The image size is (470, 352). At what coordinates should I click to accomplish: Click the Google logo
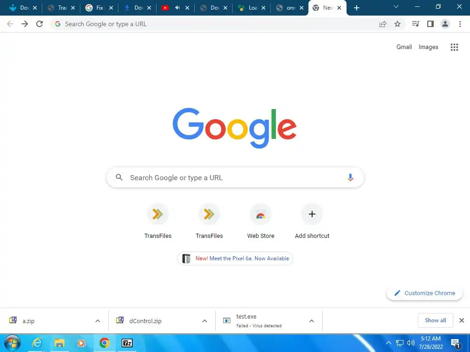coord(235,128)
